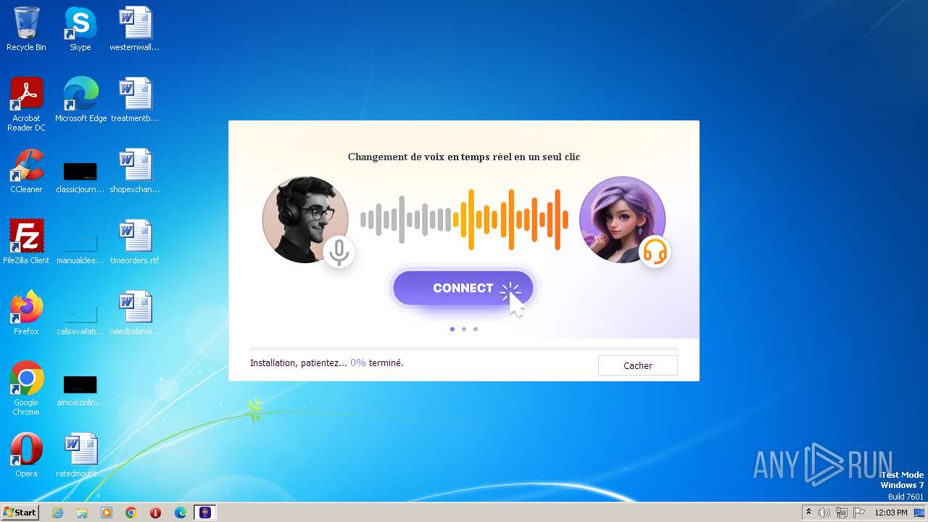Open the volume speaker tray icon
This screenshot has width=928, height=522.
click(x=824, y=513)
